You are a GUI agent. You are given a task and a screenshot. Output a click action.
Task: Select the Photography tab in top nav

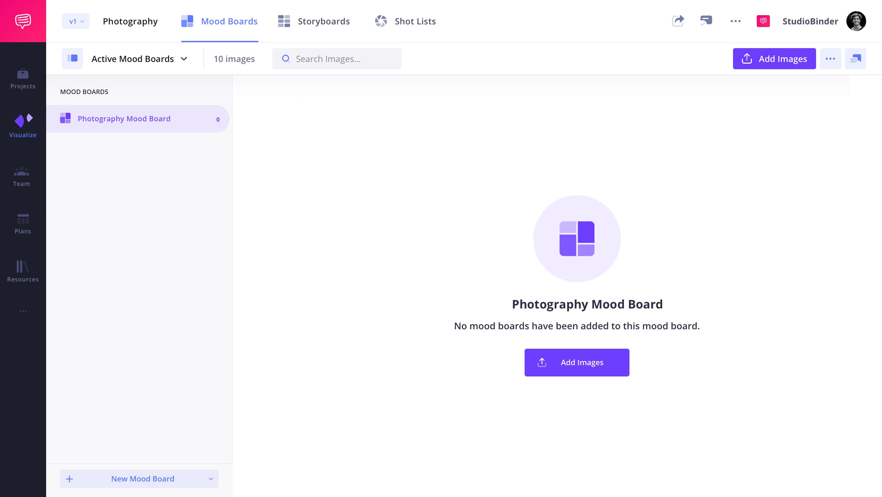coord(130,21)
